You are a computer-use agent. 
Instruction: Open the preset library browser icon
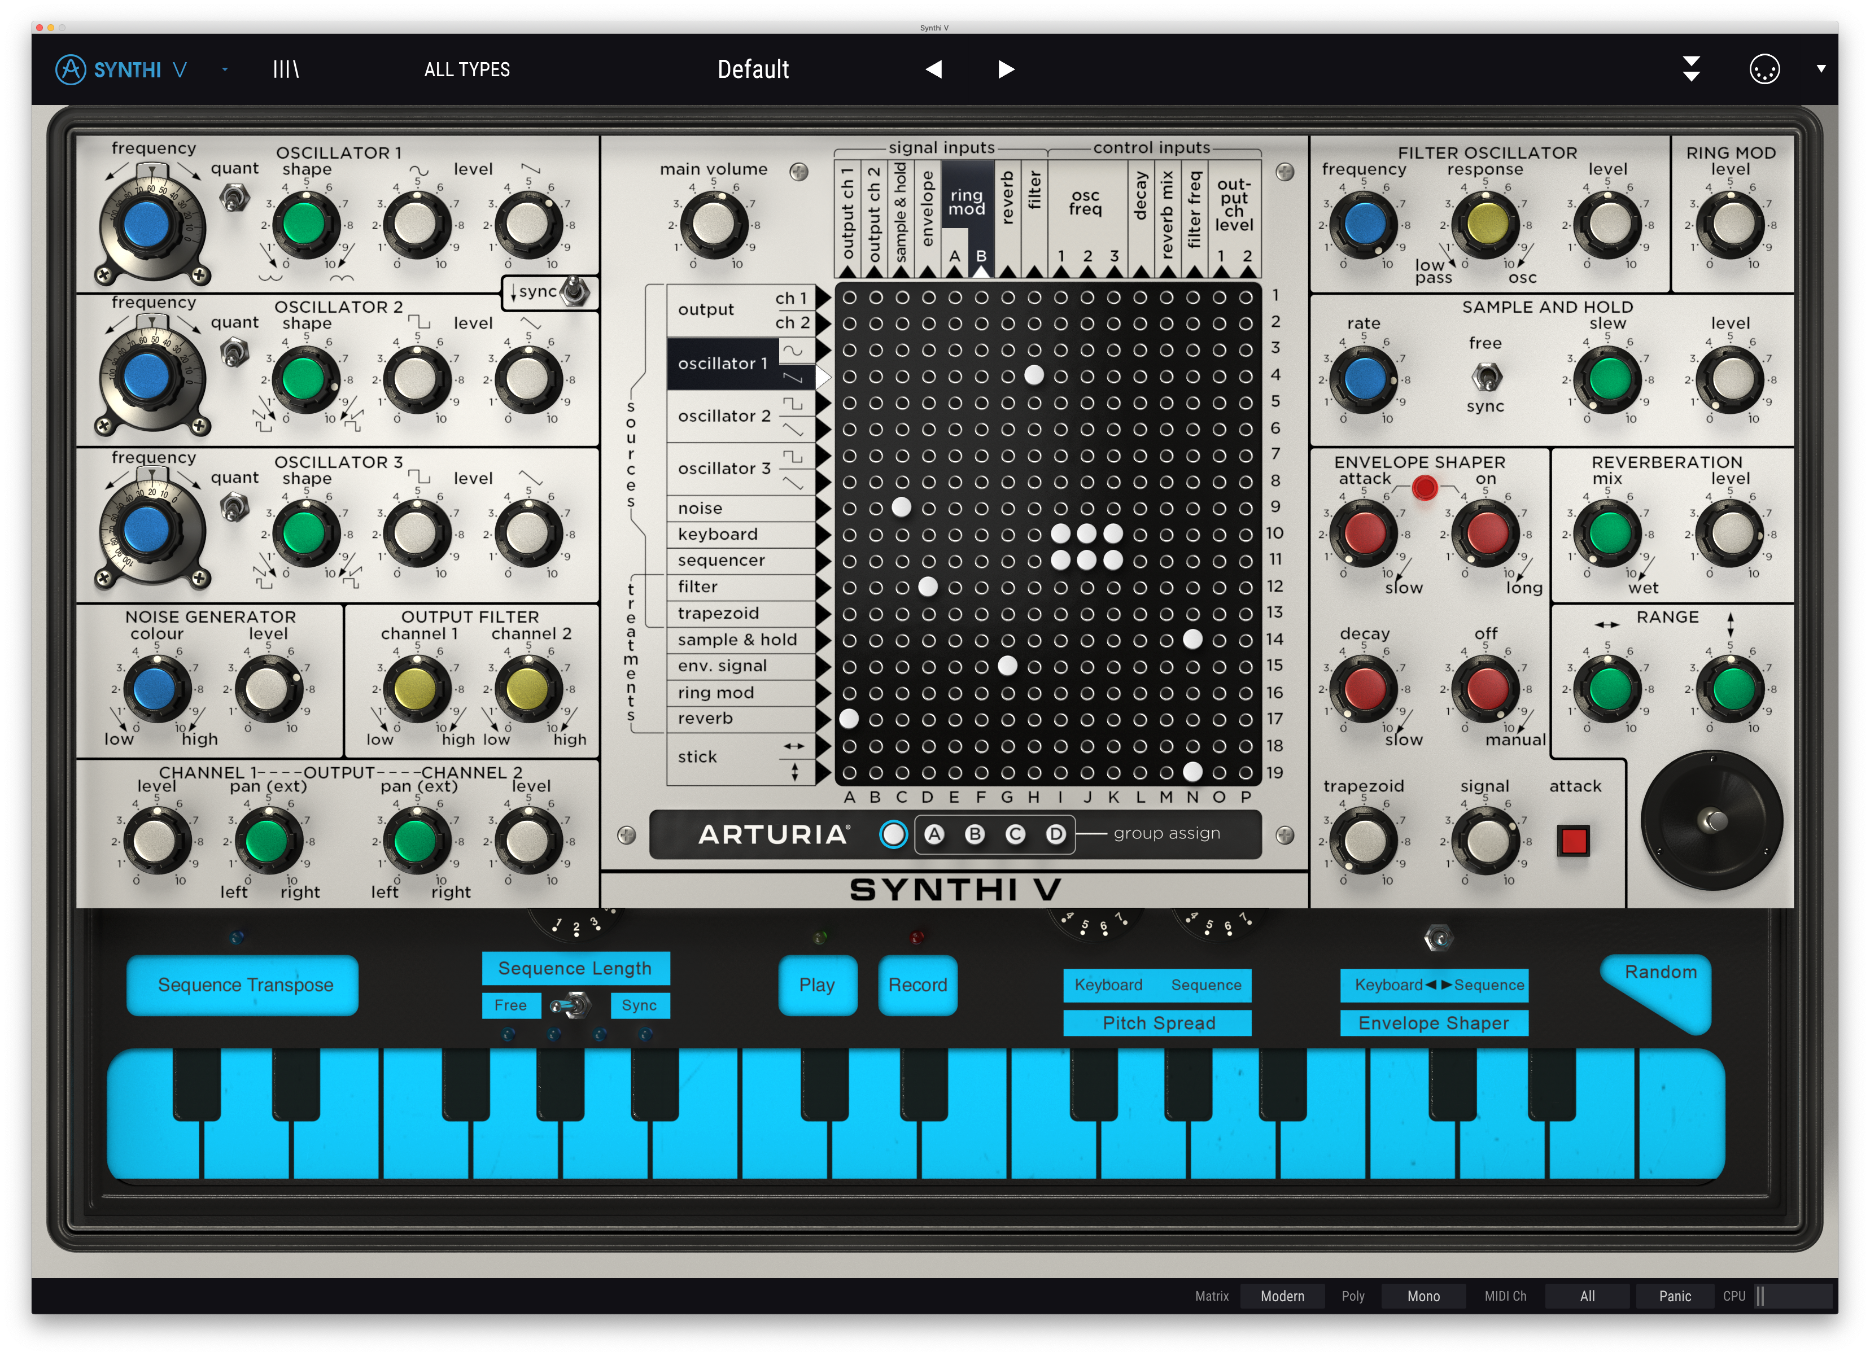tap(285, 69)
